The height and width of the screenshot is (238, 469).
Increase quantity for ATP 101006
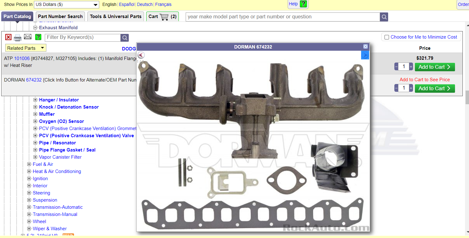411,67
